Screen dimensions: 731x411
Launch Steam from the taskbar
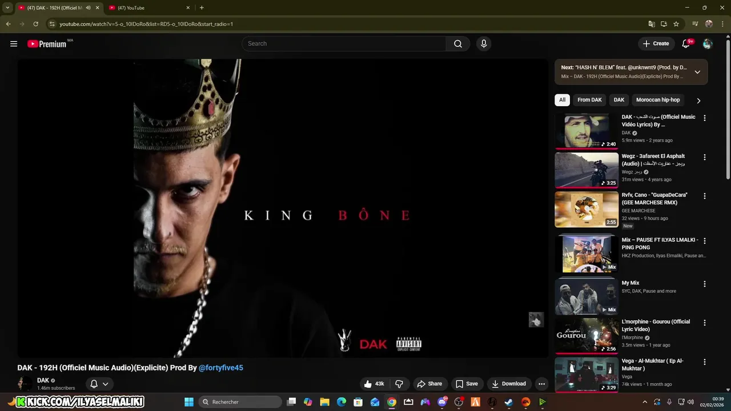(x=509, y=402)
